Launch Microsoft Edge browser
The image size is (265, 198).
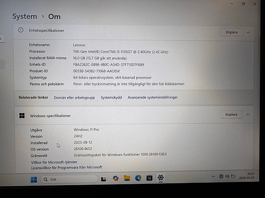(138, 178)
